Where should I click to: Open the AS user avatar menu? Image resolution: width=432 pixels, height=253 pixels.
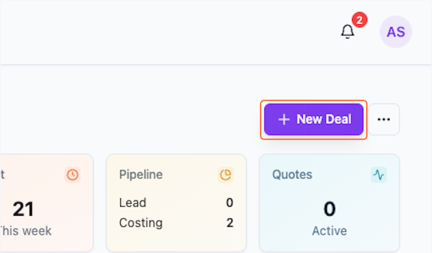pyautogui.click(x=396, y=32)
